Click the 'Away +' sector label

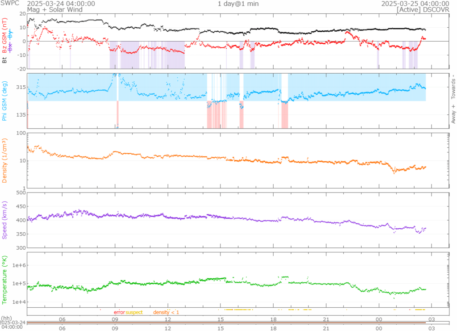click(x=453, y=114)
